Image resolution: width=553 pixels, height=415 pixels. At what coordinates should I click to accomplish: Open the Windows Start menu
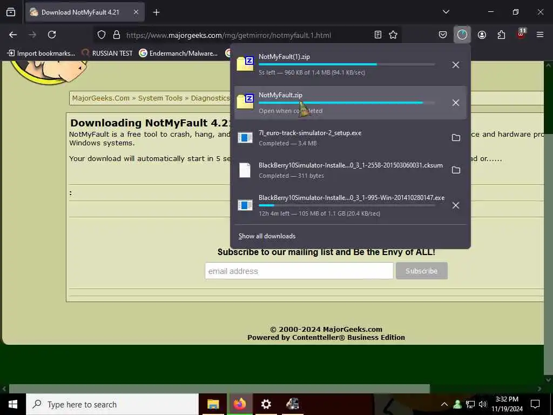pyautogui.click(x=13, y=404)
